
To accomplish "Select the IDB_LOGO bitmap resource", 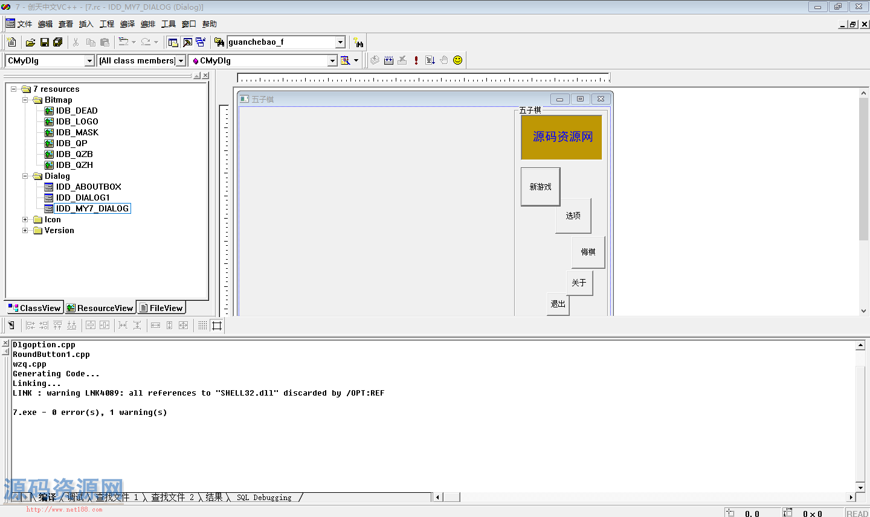I will [x=77, y=122].
